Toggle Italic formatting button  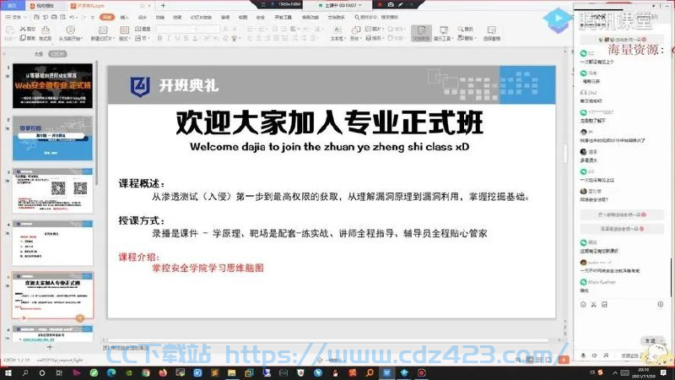click(168, 38)
